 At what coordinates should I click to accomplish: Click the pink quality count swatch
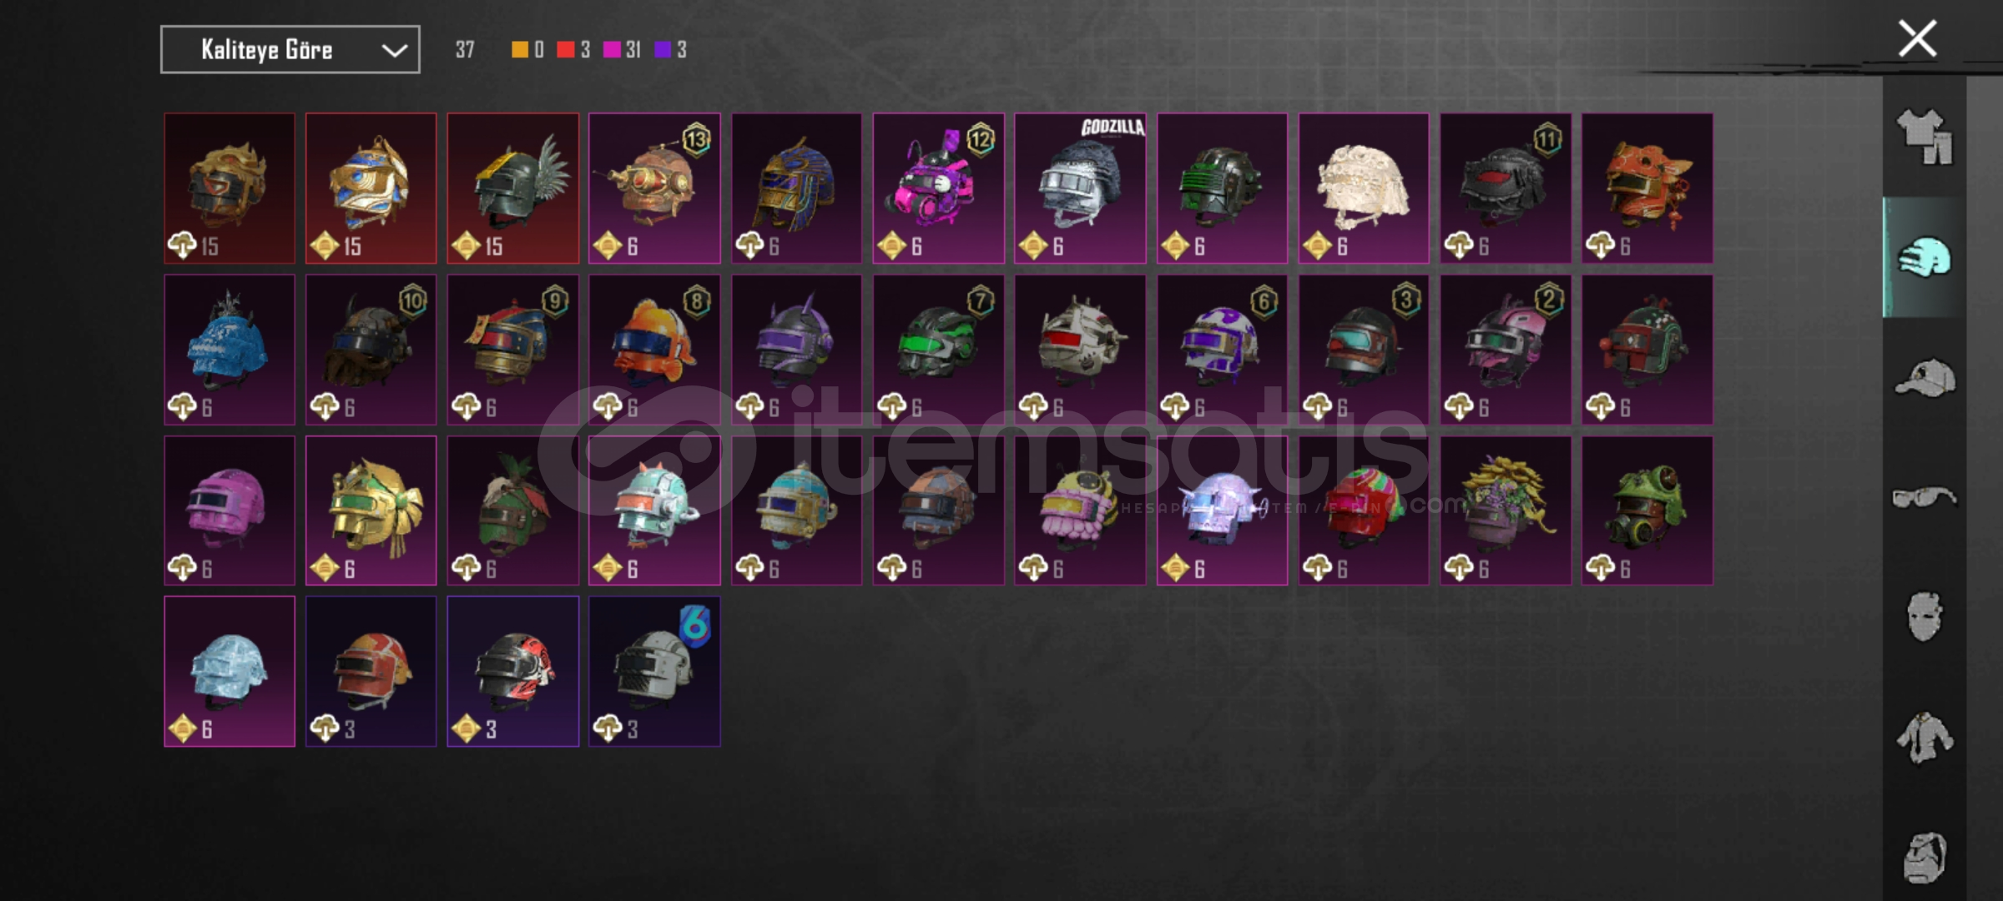click(612, 50)
